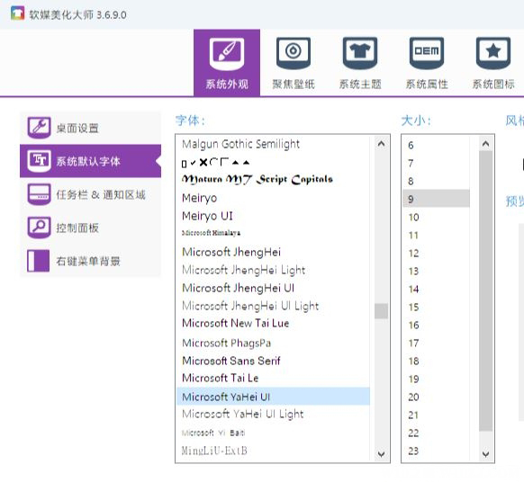Switch to 系统属性 tab label
Screen dimensions: 524x482
427,85
